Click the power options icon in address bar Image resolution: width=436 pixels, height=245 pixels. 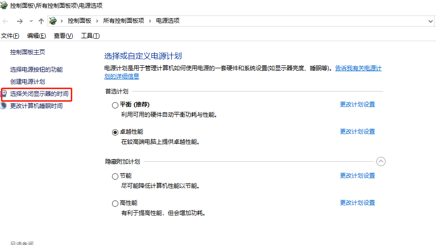(x=53, y=21)
